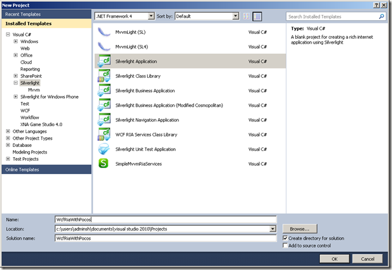This screenshot has height=270, width=392.
Task: Expand Silverlight for Windows Phone node
Action: [16, 96]
